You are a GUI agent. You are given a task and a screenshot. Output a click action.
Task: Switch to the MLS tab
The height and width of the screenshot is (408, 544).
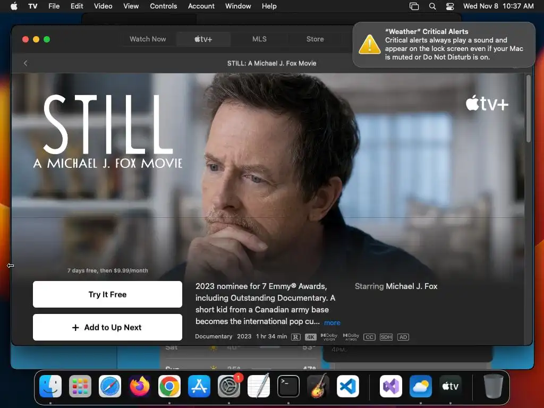coord(259,39)
